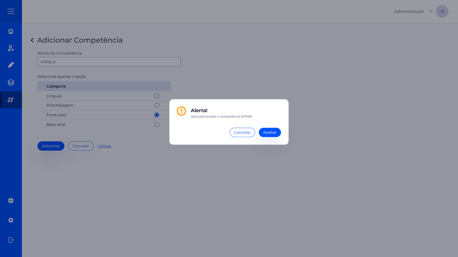
Task: Open the settings gear in sidebar
Action: (x=11, y=220)
